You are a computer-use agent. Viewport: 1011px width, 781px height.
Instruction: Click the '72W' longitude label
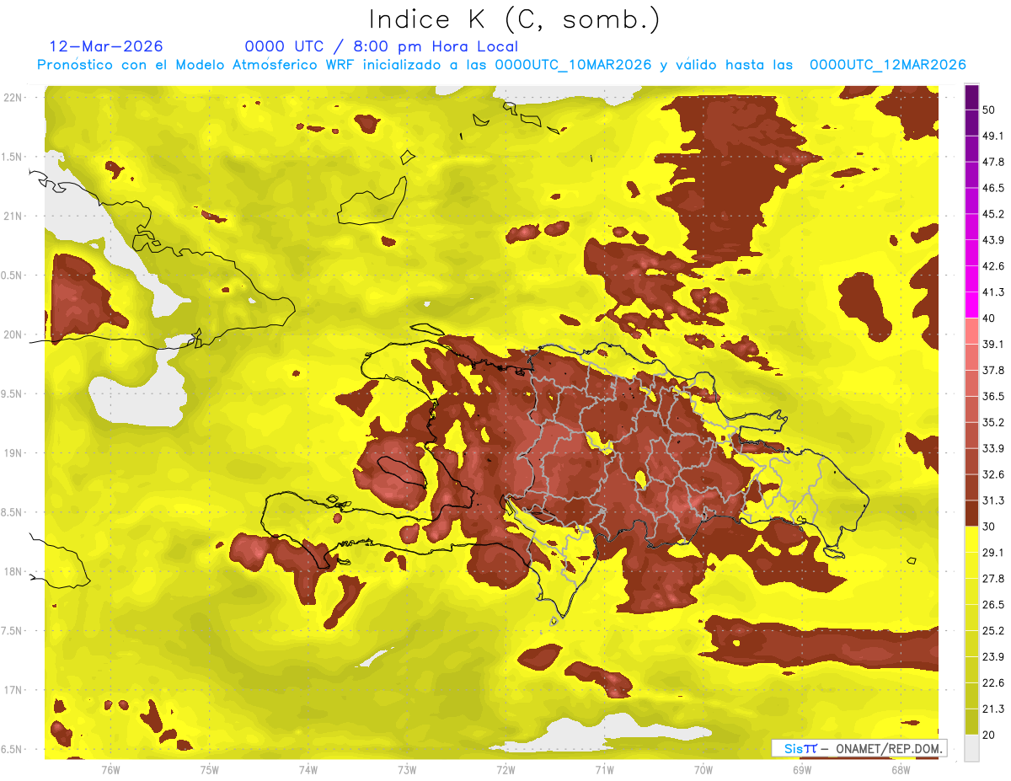pos(505,769)
